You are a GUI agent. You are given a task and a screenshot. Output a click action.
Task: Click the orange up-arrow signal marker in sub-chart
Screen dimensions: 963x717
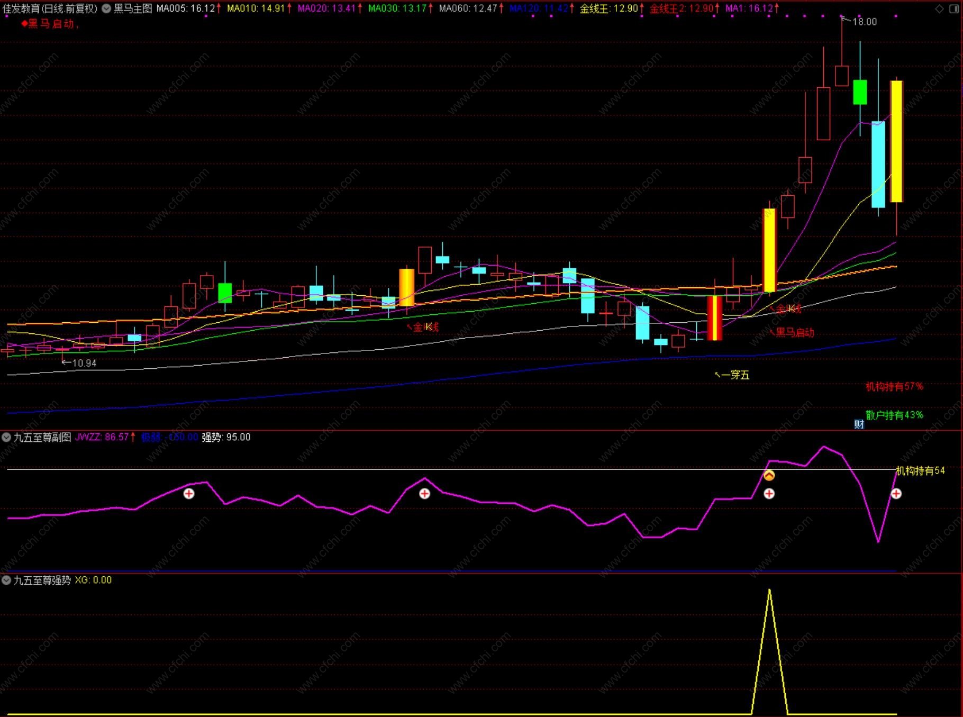click(769, 475)
